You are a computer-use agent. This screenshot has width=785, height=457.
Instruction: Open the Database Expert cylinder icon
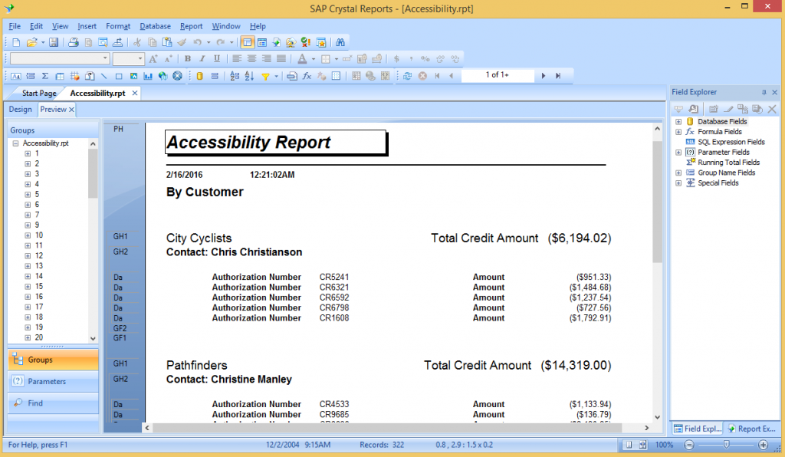point(200,76)
